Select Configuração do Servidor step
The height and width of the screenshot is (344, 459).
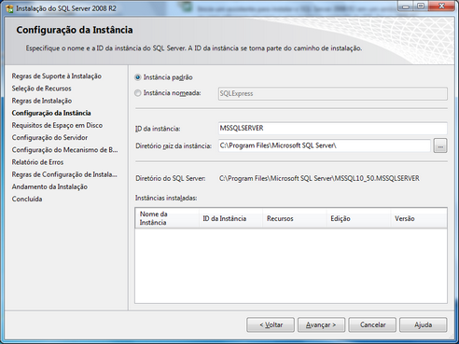click(x=49, y=138)
